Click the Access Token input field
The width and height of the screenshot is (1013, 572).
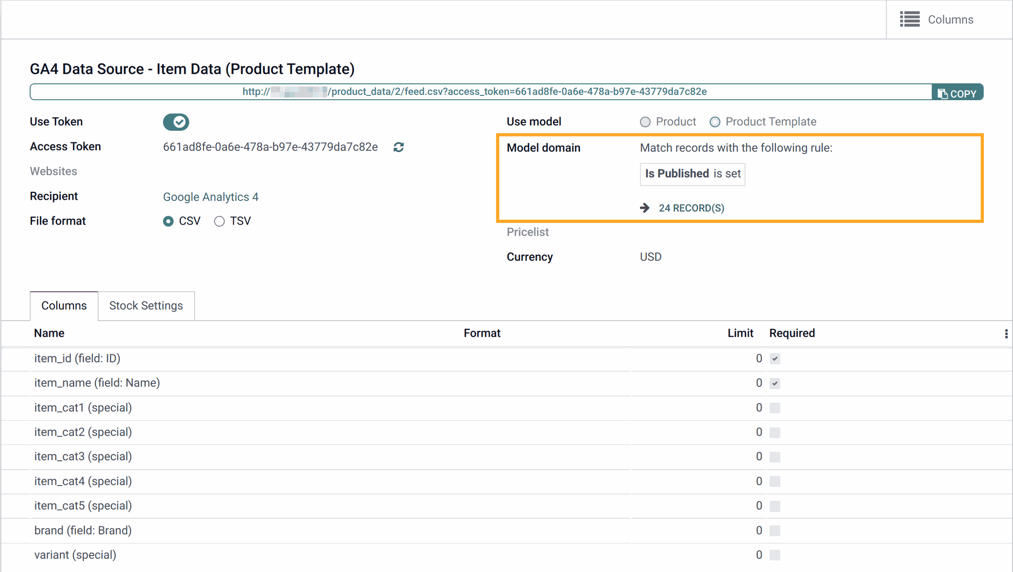point(271,147)
